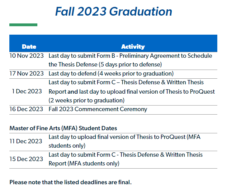
Task: Select the 10 Nov 2023 date cell
Action: click(26, 56)
